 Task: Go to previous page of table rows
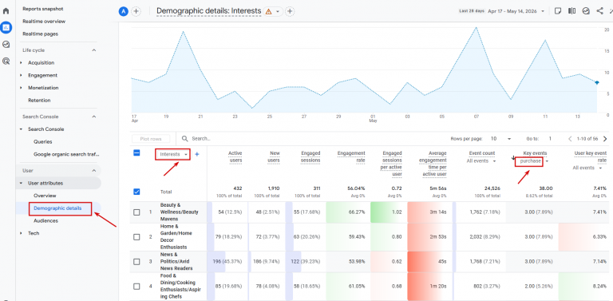570,139
